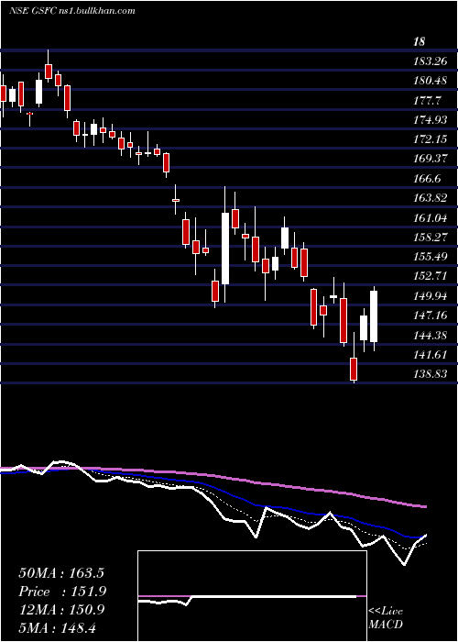This screenshot has width=458, height=642.
Task: Click the '50MA : 163.5' readout
Action: point(61,572)
